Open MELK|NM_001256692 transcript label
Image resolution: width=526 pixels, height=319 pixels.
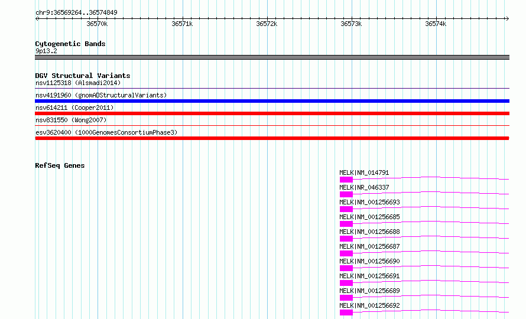[369, 305]
